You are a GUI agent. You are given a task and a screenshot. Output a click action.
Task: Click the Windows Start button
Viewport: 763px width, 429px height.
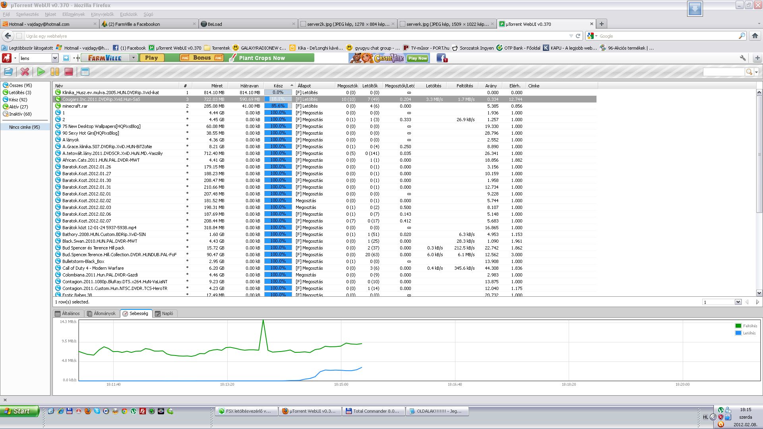coord(20,411)
